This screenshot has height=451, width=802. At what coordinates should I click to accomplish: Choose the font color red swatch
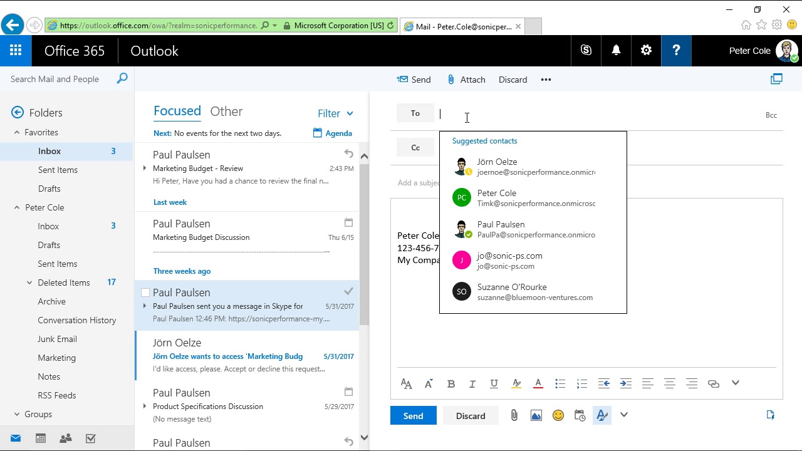pos(538,383)
